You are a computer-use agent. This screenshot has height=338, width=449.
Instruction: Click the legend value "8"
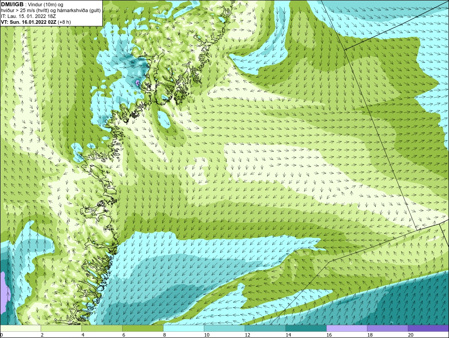165,335
